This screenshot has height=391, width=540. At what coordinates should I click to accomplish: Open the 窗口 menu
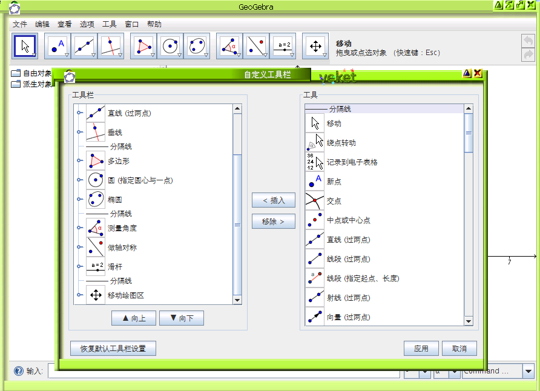[131, 24]
